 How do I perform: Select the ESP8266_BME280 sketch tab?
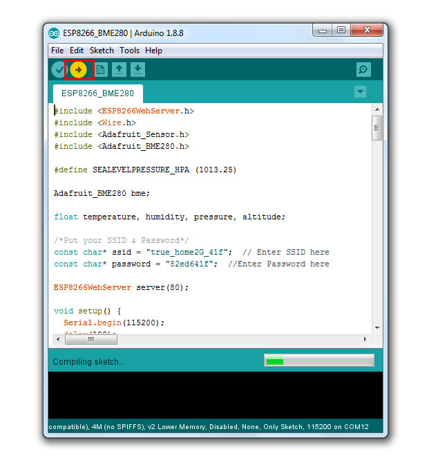click(97, 93)
